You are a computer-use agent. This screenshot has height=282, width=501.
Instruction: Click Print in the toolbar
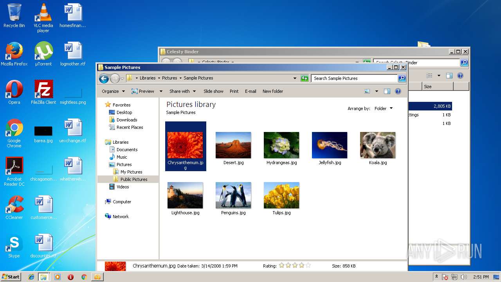234,91
